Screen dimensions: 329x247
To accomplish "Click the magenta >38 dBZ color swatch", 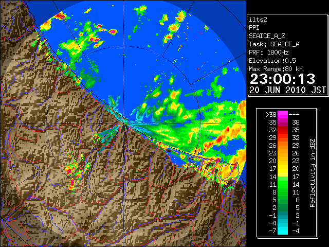I will [x=283, y=114].
